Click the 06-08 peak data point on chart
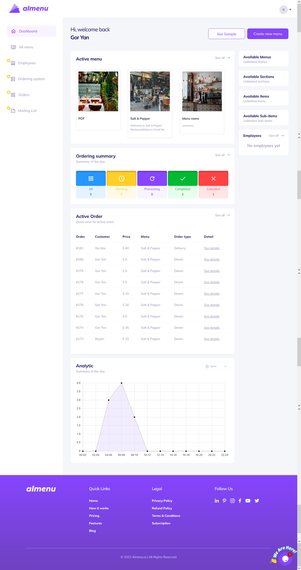Screen dimensions: 301x570 pos(122,383)
